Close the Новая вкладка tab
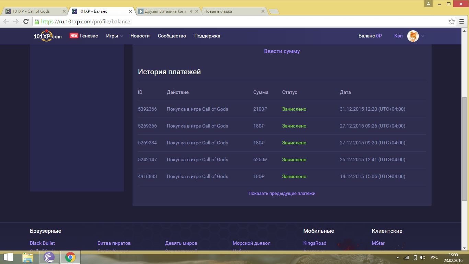The width and height of the screenshot is (469, 264). [263, 11]
